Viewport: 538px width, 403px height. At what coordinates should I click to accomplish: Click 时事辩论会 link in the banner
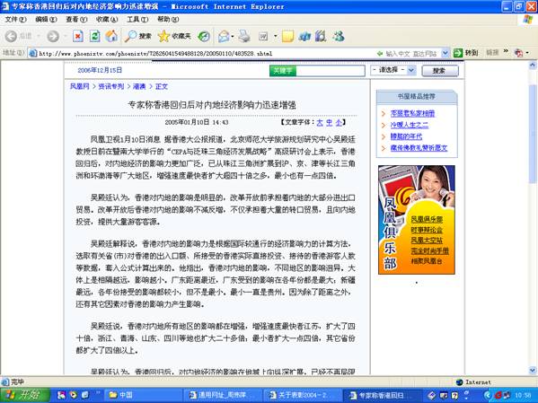coord(427,230)
